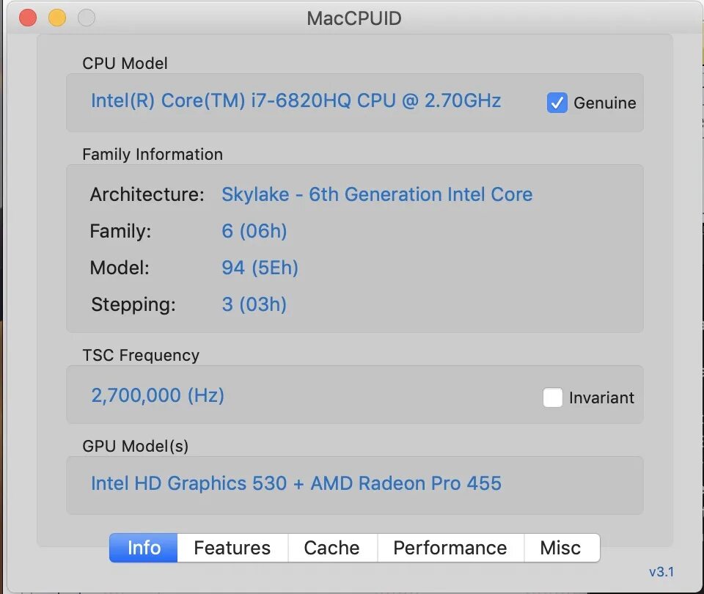Enable the Invariant checkbox
The image size is (704, 594).
pyautogui.click(x=552, y=397)
